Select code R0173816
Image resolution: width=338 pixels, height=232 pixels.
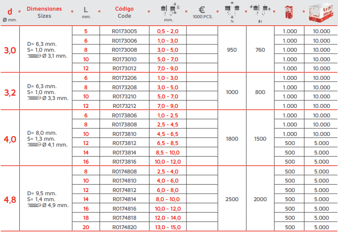point(124,162)
